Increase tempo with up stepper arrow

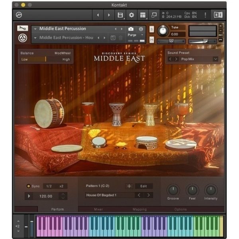coord(63,194)
